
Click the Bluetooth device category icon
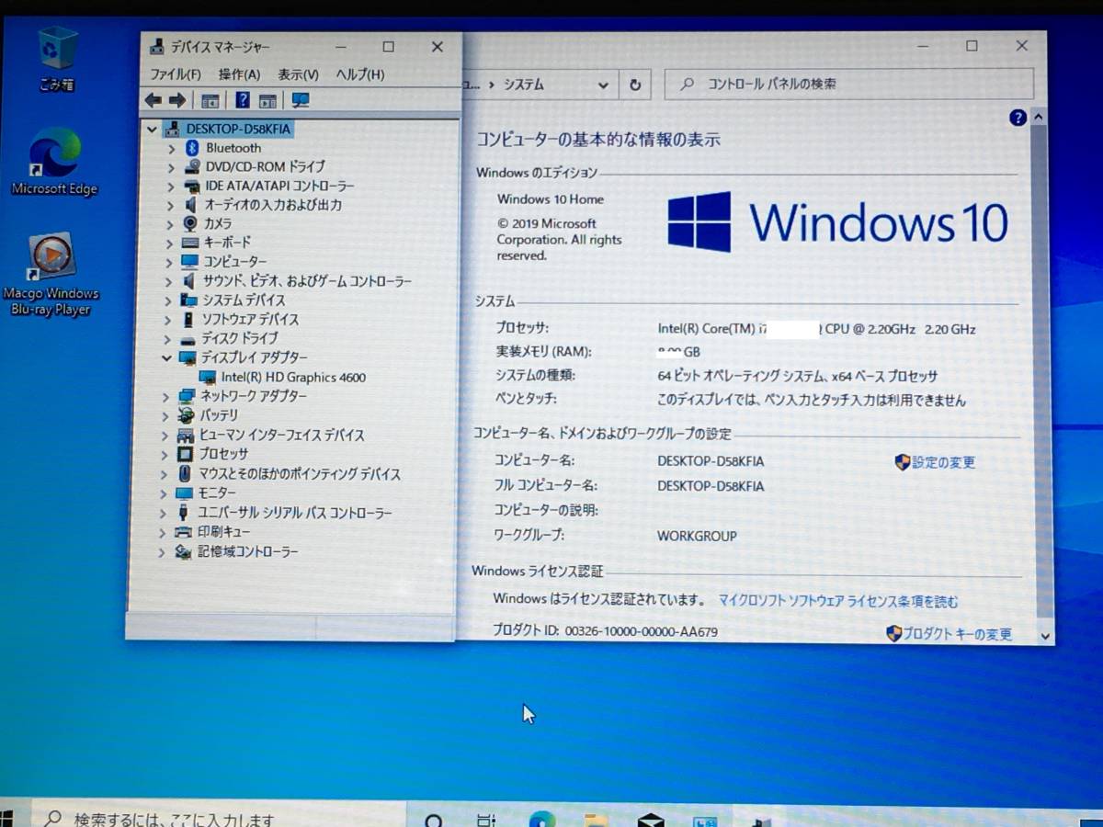[192, 148]
